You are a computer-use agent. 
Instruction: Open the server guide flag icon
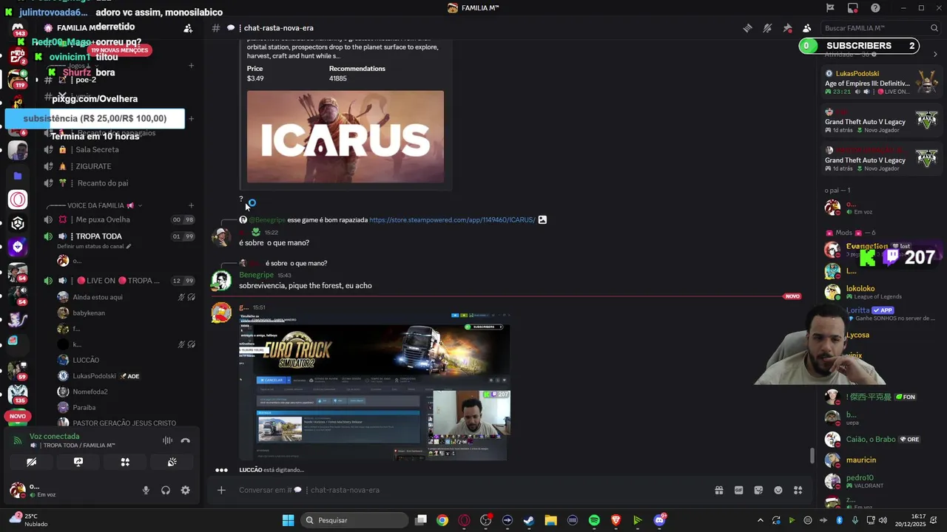(830, 8)
